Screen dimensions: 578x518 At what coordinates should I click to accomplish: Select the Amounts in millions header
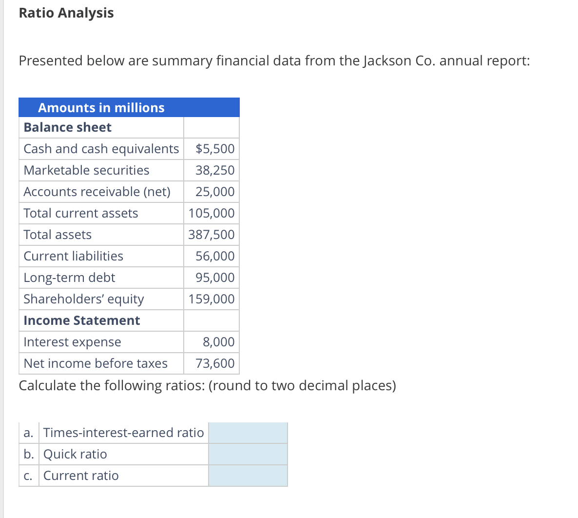pyautogui.click(x=101, y=108)
